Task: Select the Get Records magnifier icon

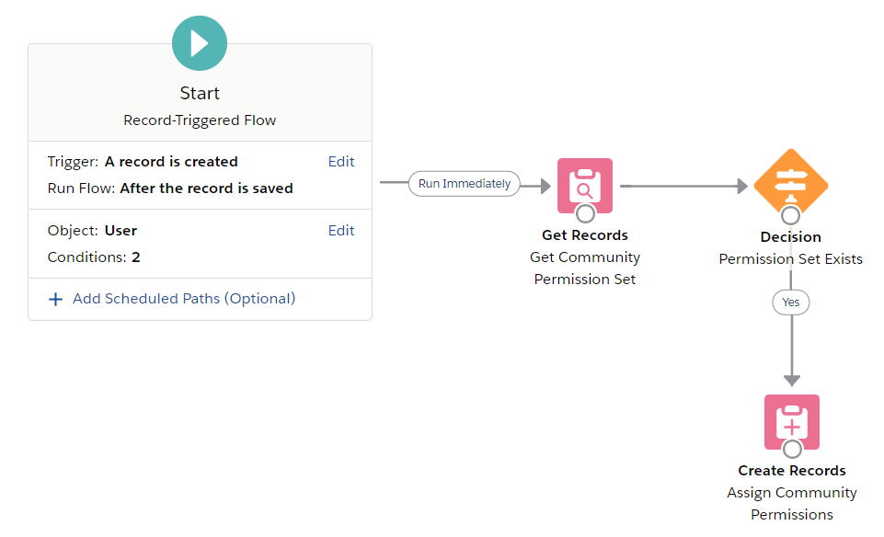Action: 584,184
